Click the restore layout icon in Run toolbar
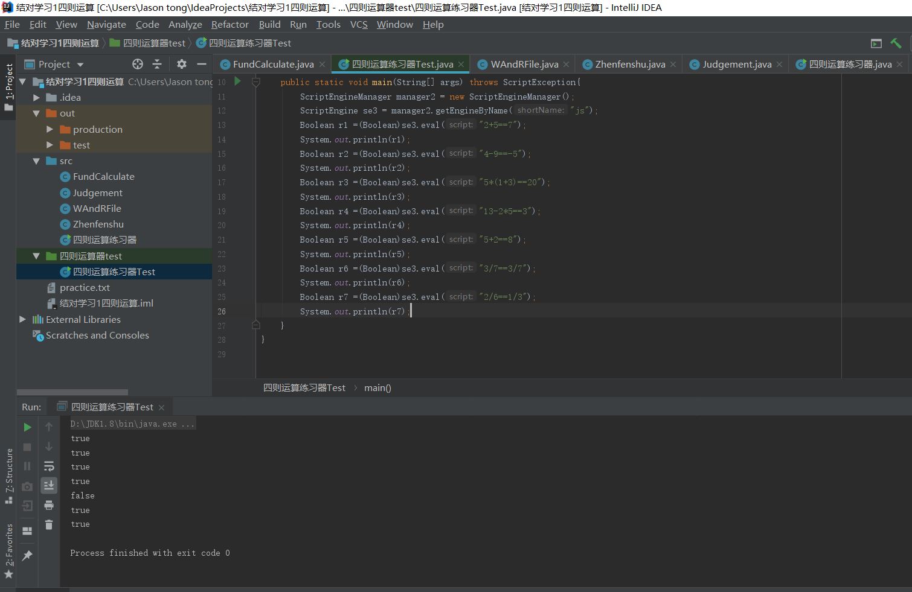912x592 pixels. (27, 531)
